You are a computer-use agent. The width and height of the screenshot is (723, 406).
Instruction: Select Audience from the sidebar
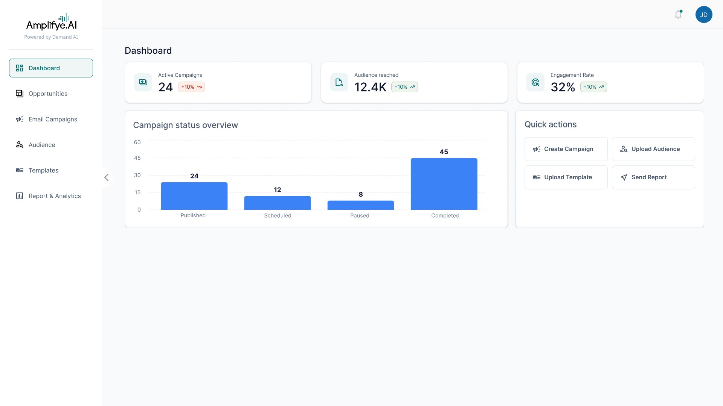42,145
